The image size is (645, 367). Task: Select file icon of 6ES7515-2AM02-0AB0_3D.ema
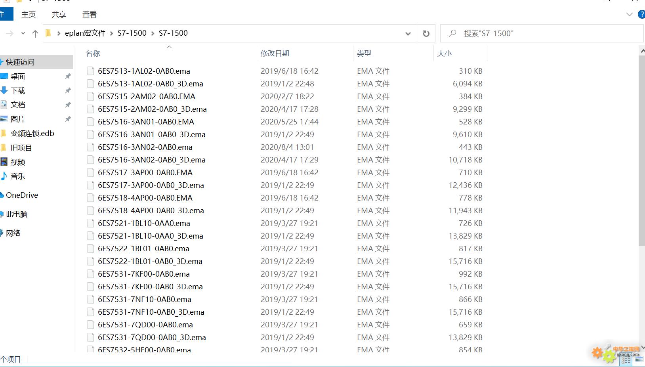pos(90,109)
